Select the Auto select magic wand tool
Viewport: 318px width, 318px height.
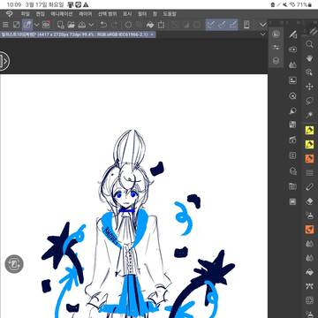pyautogui.click(x=309, y=115)
